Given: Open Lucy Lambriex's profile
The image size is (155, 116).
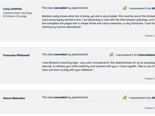Looking at the screenshot, I should (12, 9).
